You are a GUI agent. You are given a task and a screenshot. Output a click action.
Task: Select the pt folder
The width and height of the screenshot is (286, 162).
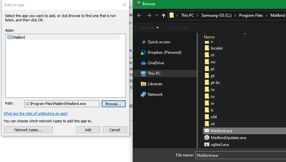tap(213, 75)
